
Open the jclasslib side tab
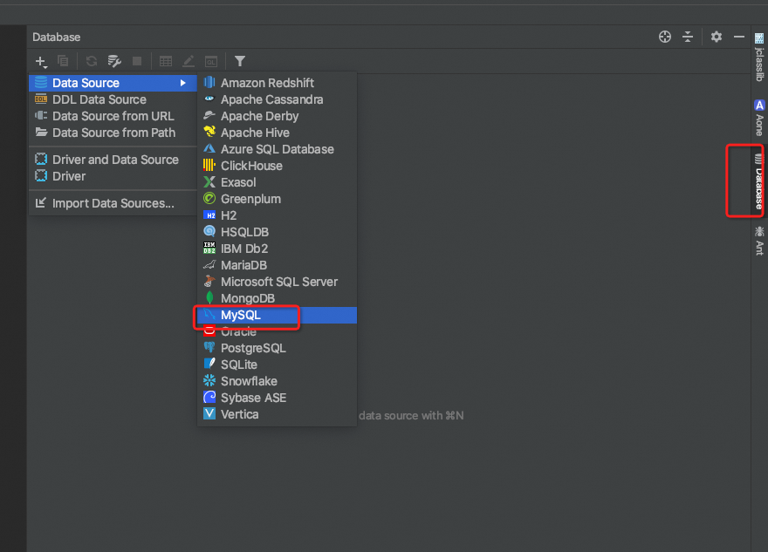(759, 58)
